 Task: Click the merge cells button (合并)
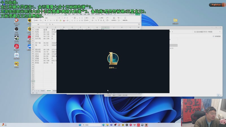tap(86, 20)
